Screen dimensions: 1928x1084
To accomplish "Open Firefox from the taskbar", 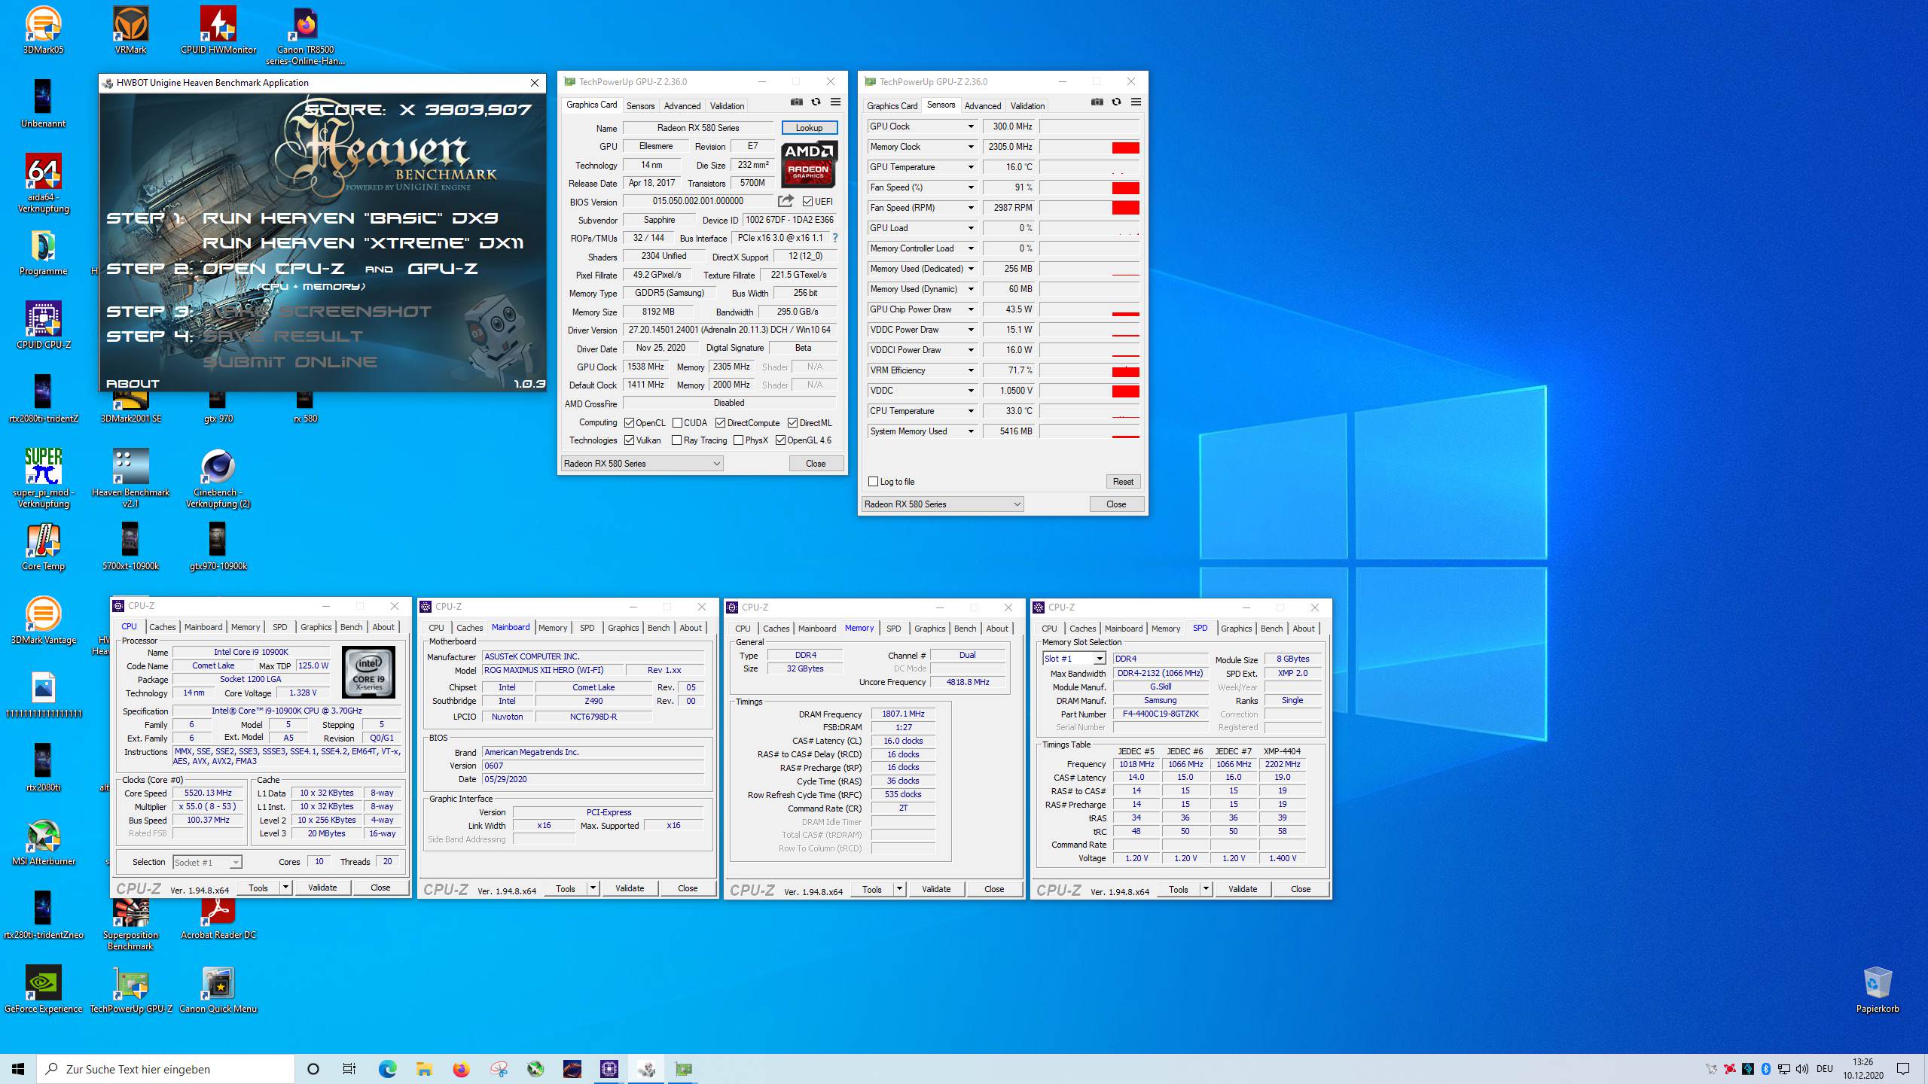I will point(461,1069).
